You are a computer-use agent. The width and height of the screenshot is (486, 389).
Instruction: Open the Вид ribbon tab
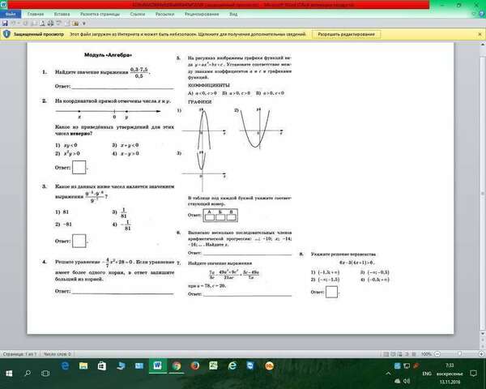tap(233, 14)
